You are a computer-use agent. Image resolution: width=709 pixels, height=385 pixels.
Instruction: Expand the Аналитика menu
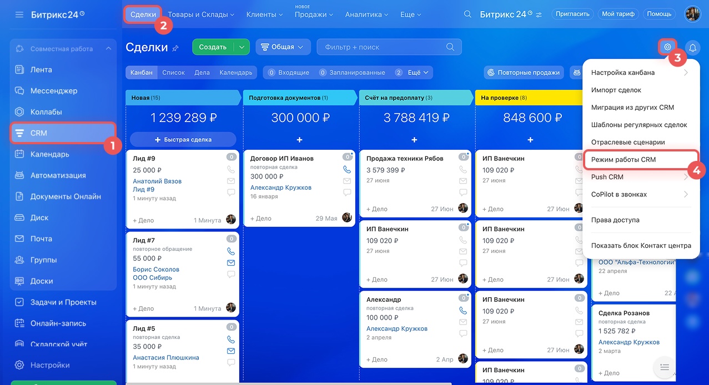(x=368, y=14)
